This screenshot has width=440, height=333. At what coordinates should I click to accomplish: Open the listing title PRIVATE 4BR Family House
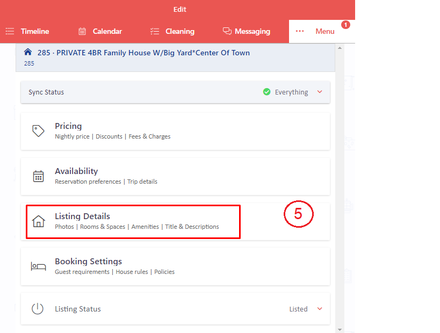click(x=143, y=53)
